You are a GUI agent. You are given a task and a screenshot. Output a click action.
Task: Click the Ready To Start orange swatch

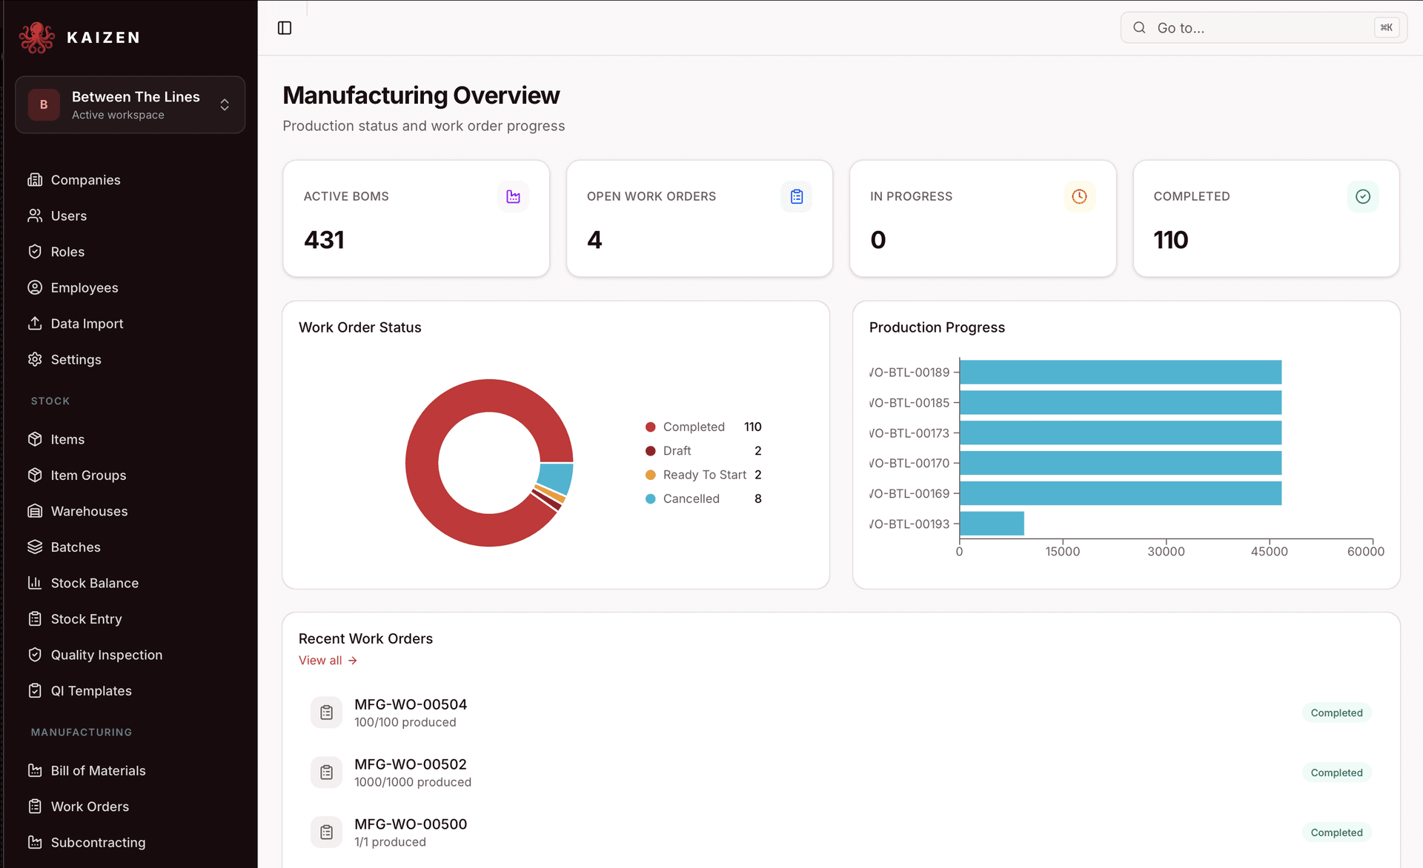pyautogui.click(x=651, y=475)
